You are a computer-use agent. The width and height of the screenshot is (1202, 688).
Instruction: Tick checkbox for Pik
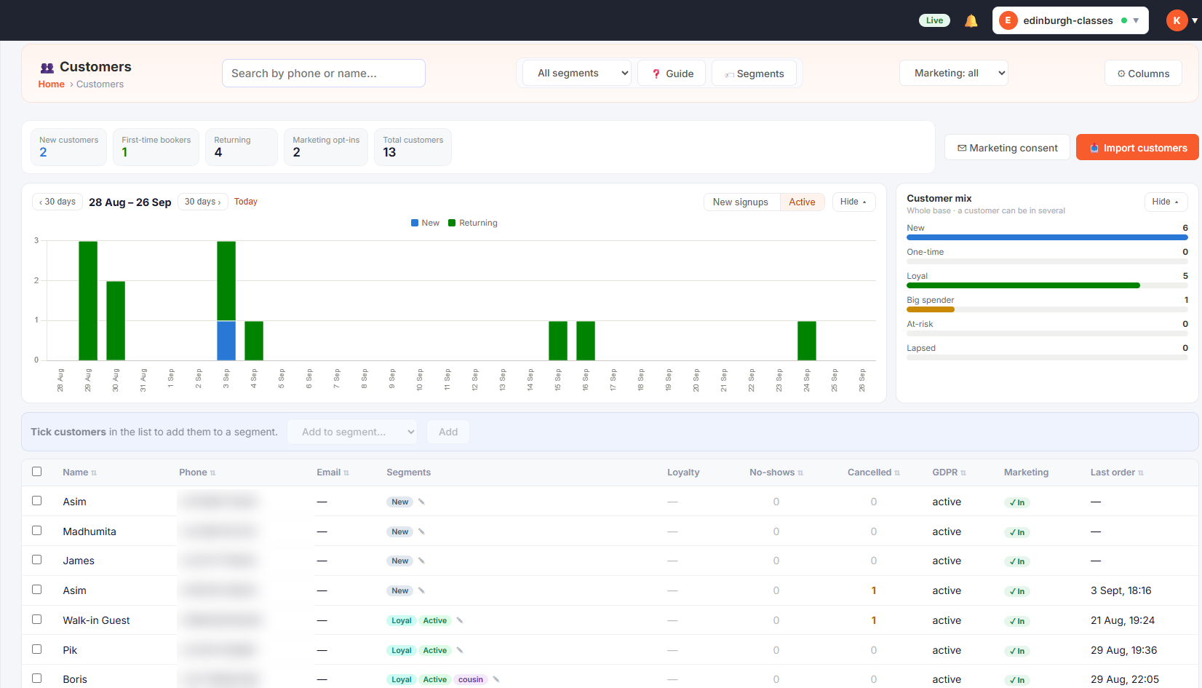pos(37,649)
